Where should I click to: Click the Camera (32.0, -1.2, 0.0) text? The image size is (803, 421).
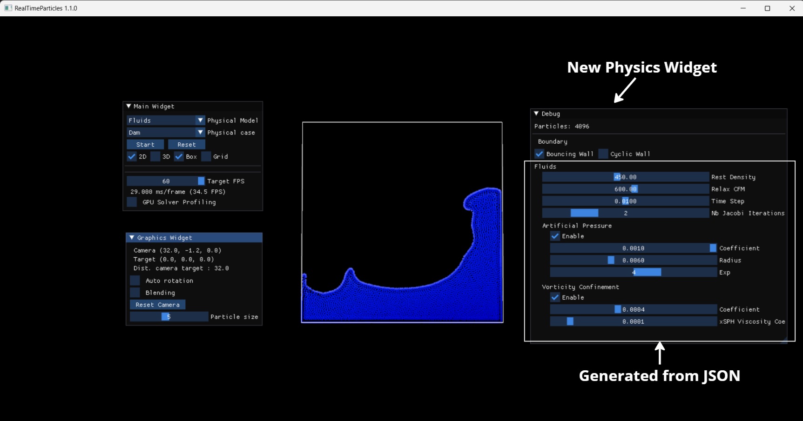(x=177, y=250)
